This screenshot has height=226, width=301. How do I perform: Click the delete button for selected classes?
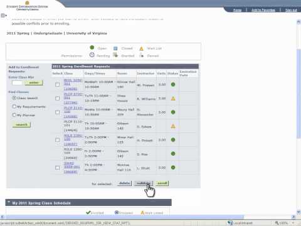pos(125,183)
